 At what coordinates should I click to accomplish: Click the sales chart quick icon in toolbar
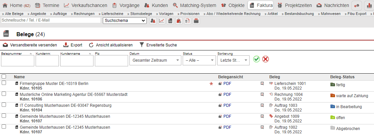(x=161, y=21)
